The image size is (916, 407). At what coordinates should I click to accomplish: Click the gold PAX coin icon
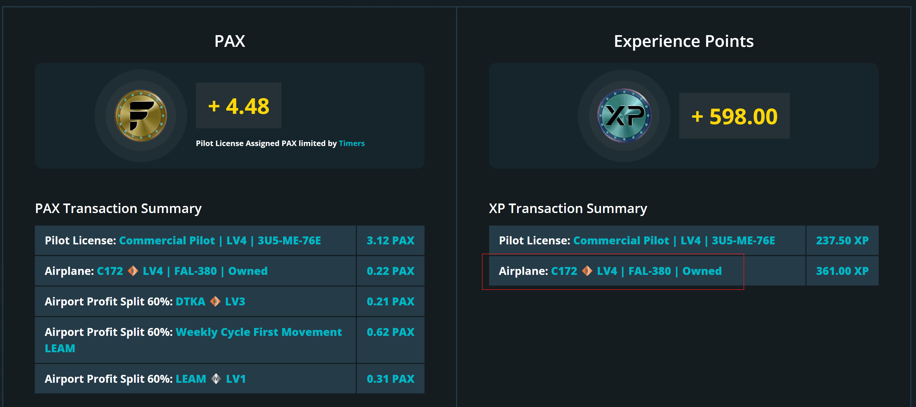(141, 116)
